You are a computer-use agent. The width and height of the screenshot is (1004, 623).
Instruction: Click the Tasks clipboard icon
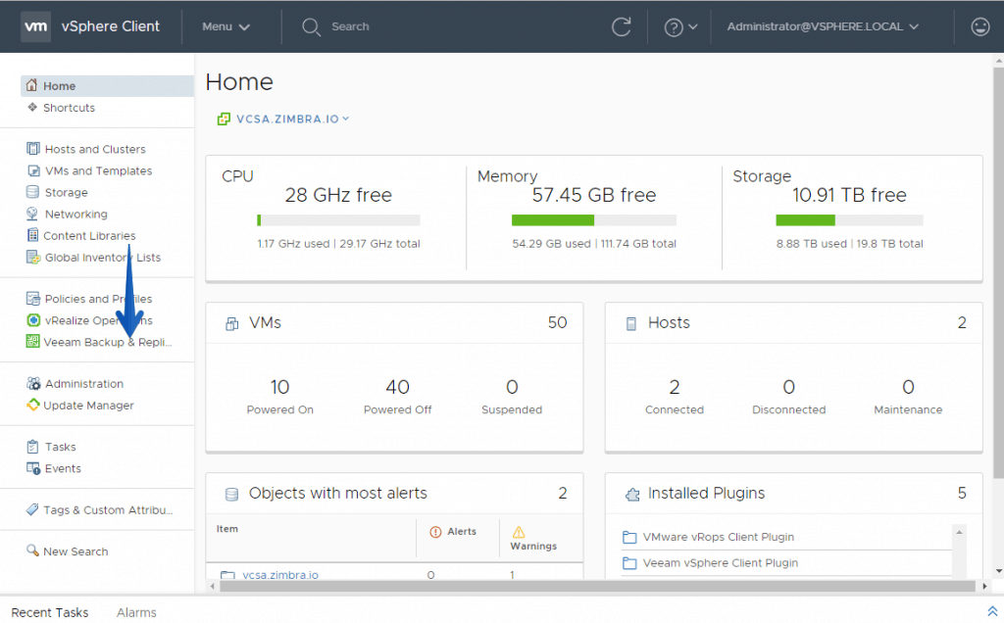[x=32, y=447]
